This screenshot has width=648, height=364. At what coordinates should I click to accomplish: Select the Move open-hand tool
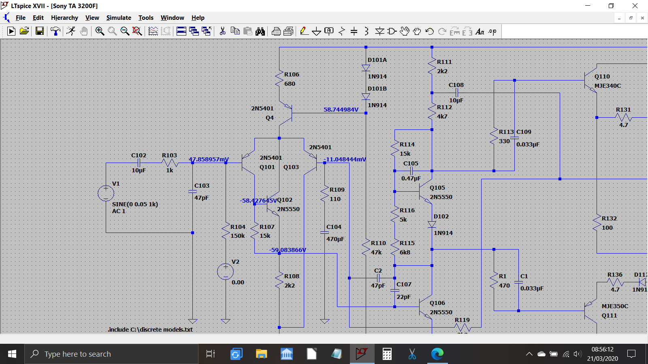[x=404, y=31]
